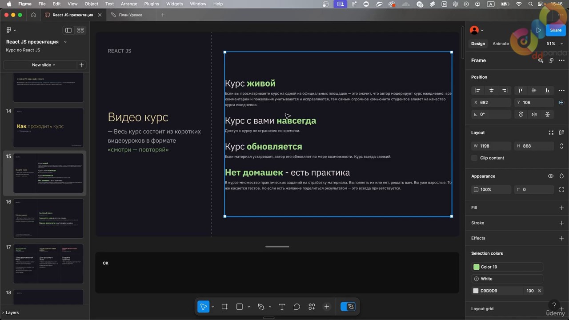Viewport: 569px width, 320px height.
Task: Select the Comment tool
Action: tap(297, 307)
